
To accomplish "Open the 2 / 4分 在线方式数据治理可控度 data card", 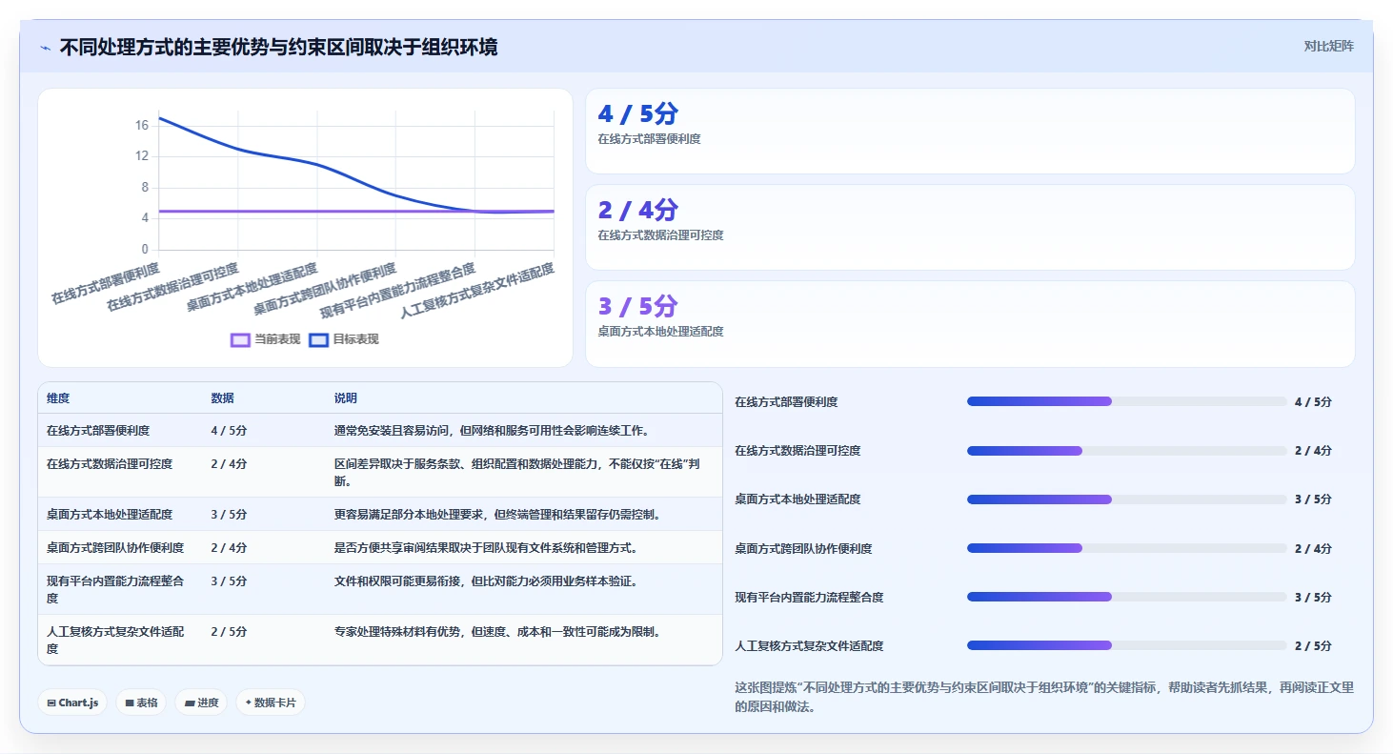I will [x=970, y=227].
